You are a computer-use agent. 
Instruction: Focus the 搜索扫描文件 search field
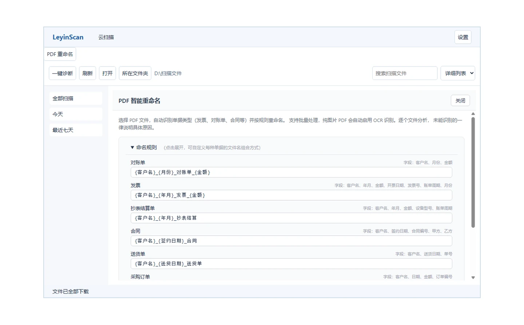405,73
